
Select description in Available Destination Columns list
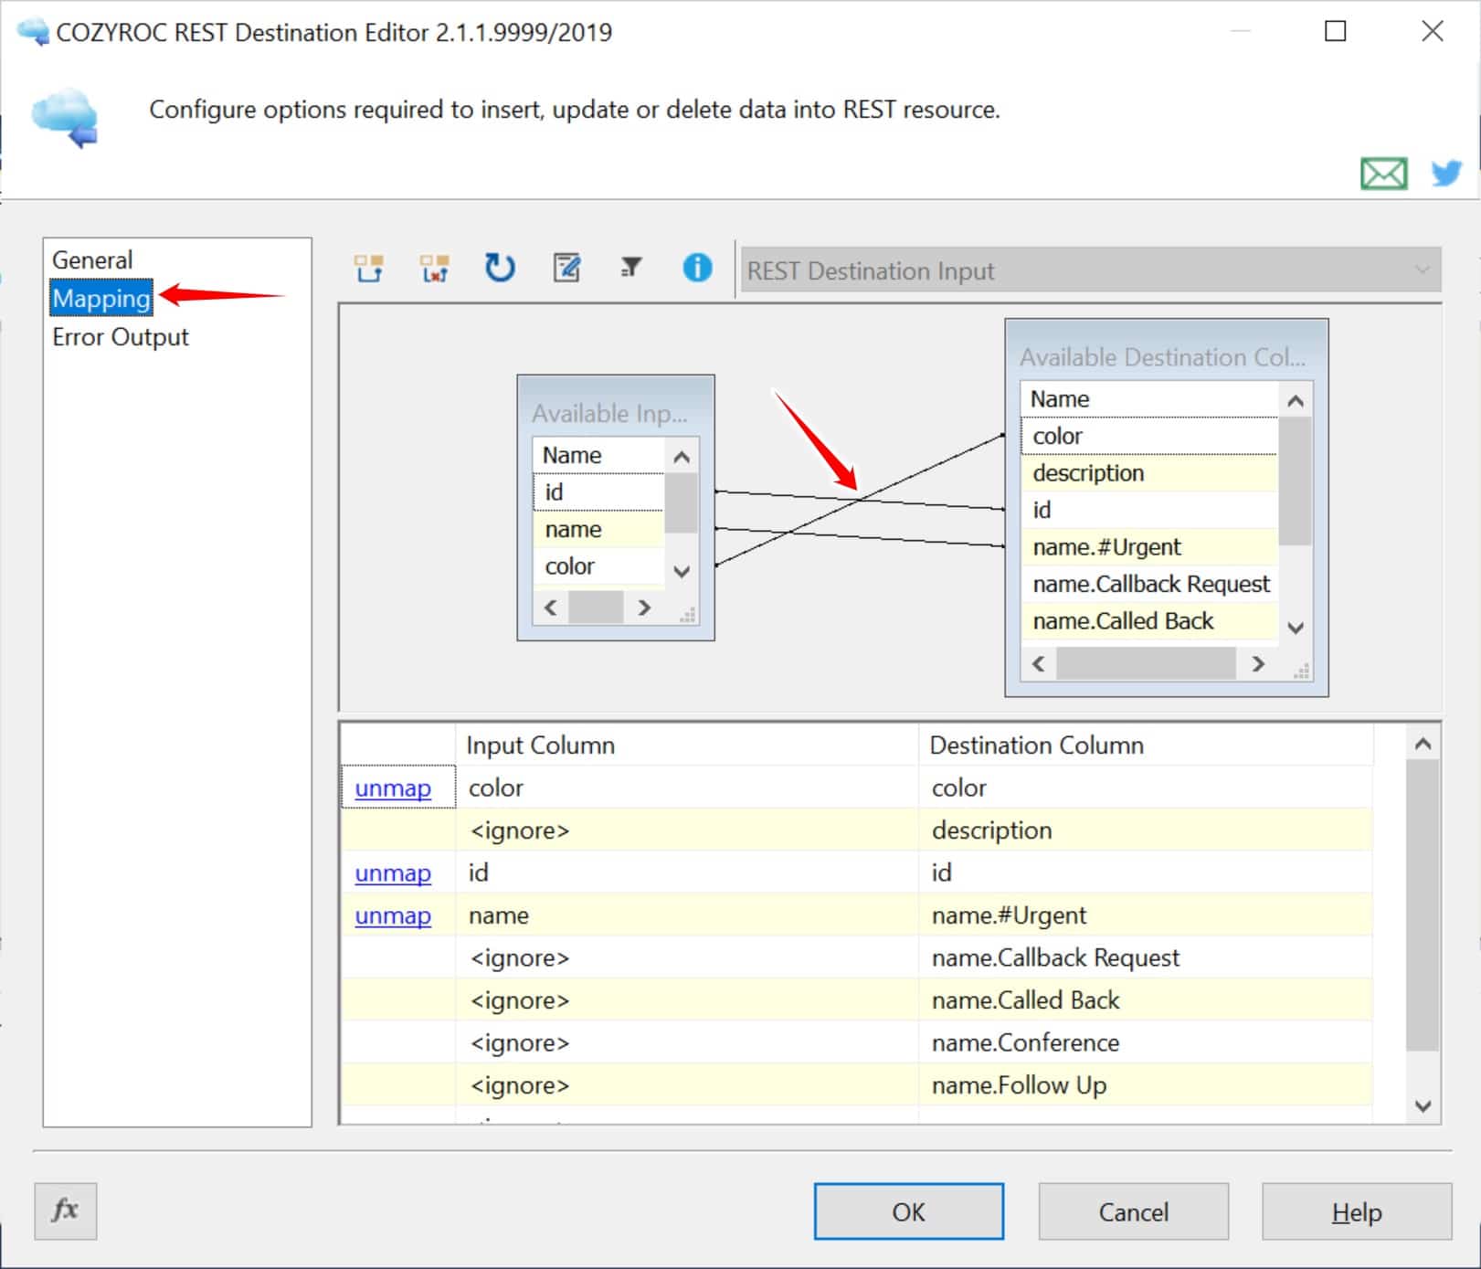[x=1149, y=473]
